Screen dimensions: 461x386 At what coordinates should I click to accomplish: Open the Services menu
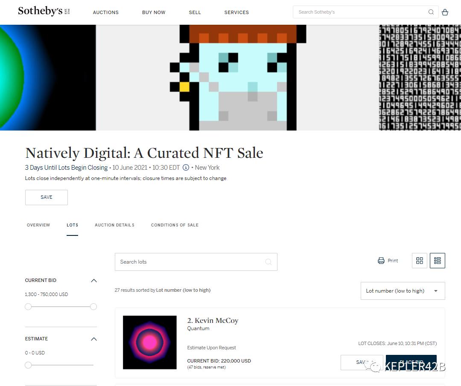pos(236,12)
